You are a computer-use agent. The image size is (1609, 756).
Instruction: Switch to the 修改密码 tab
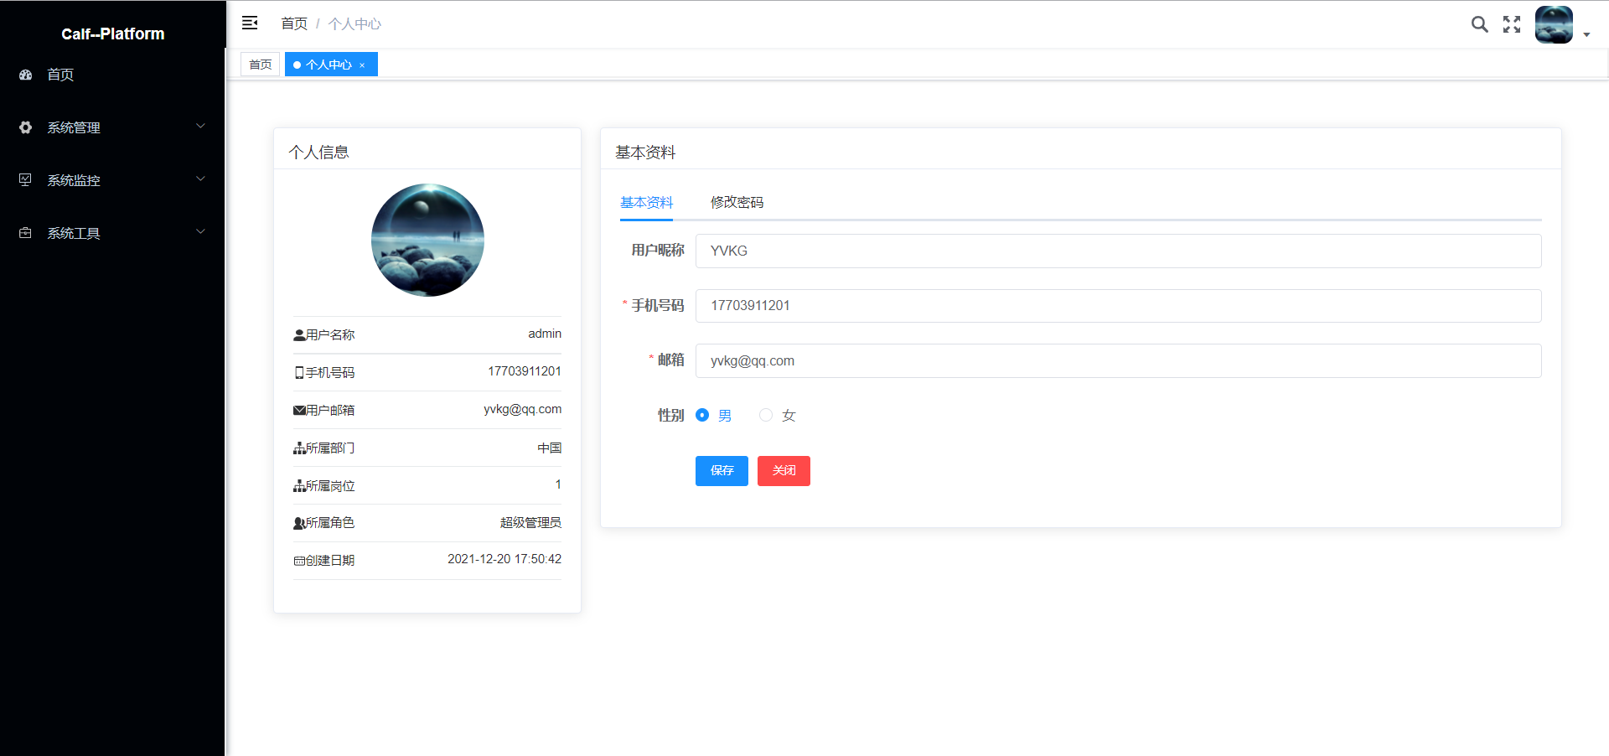pyautogui.click(x=737, y=202)
